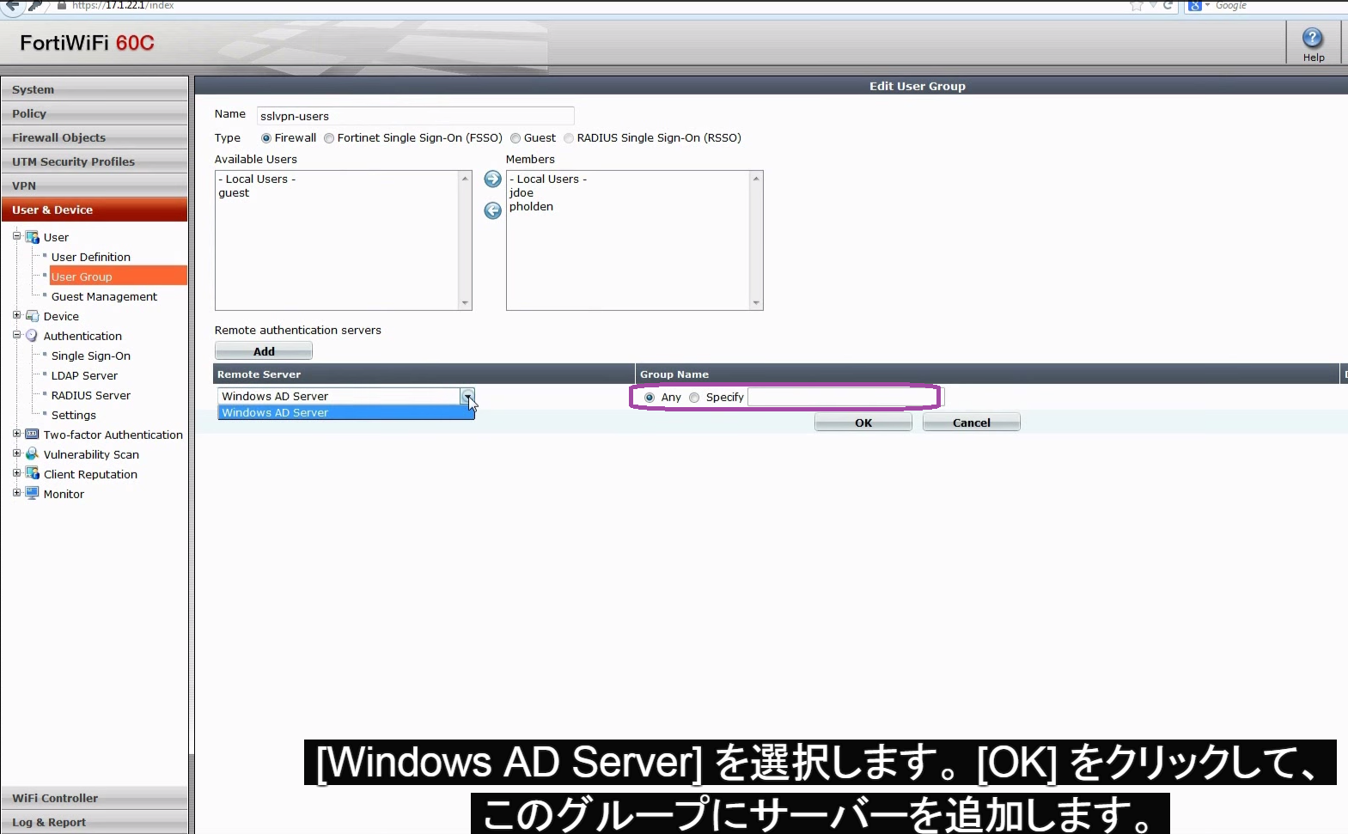Screen dimensions: 1348x834
Task: Select the Guest type radio button
Action: [x=515, y=138]
